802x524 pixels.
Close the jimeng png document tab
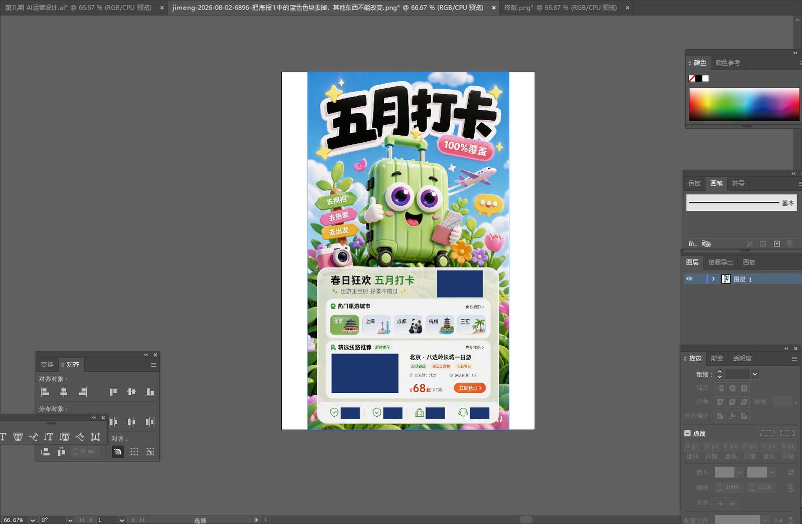494,8
